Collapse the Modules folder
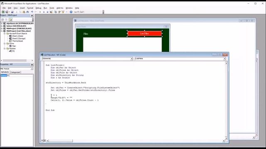266x149 pixels. tap(5, 48)
